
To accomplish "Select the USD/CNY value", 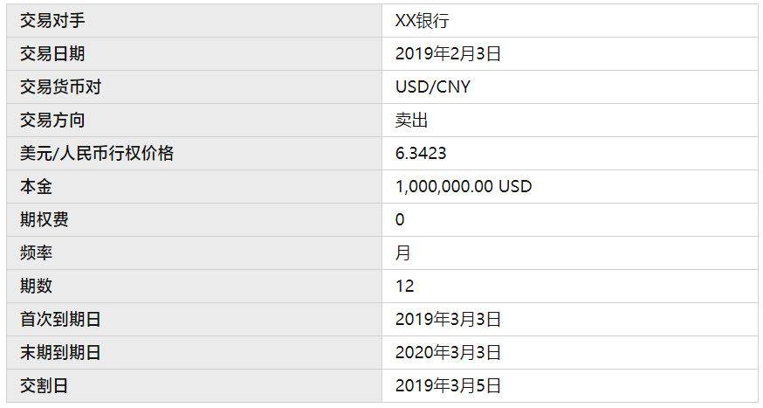I will click(433, 86).
